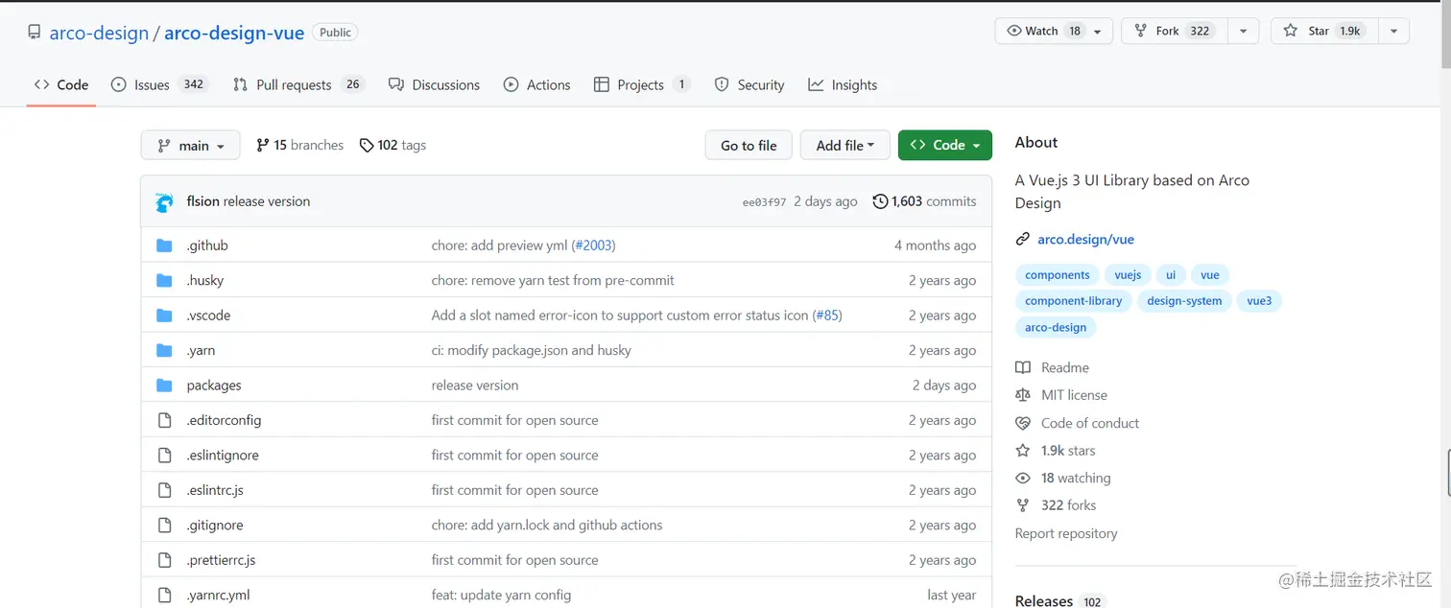Open pull request #2003 link
Image resolution: width=1451 pixels, height=608 pixels.
click(x=594, y=246)
